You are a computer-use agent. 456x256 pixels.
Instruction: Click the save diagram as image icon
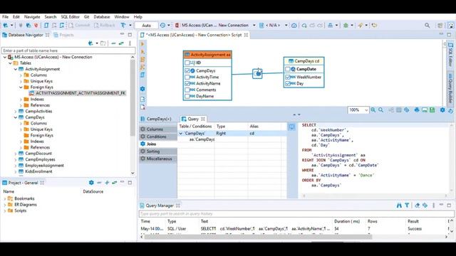[425, 110]
